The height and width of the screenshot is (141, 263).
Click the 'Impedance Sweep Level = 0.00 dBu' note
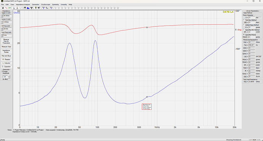[x=25, y=132]
